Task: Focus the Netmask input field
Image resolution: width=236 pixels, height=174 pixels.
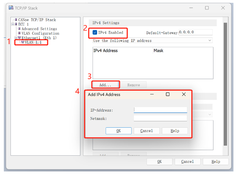Action: tap(160, 118)
